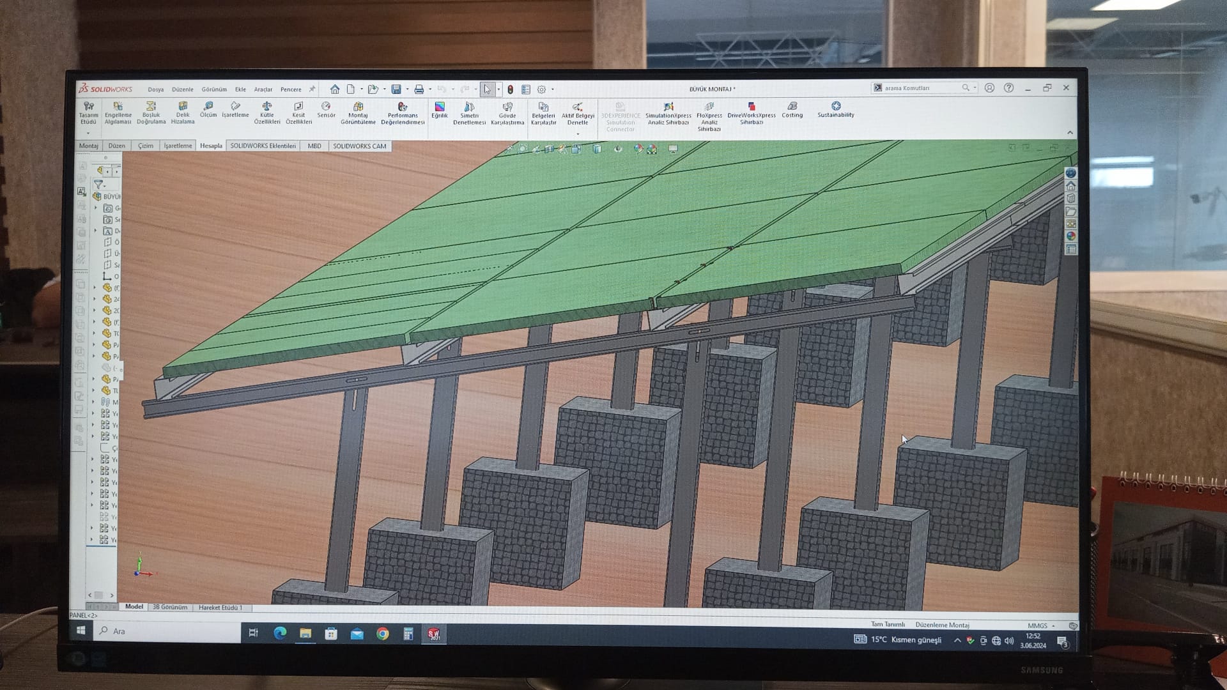1227x690 pixels.
Task: Open the MMGS units dropdown in status bar
Action: tap(1041, 625)
